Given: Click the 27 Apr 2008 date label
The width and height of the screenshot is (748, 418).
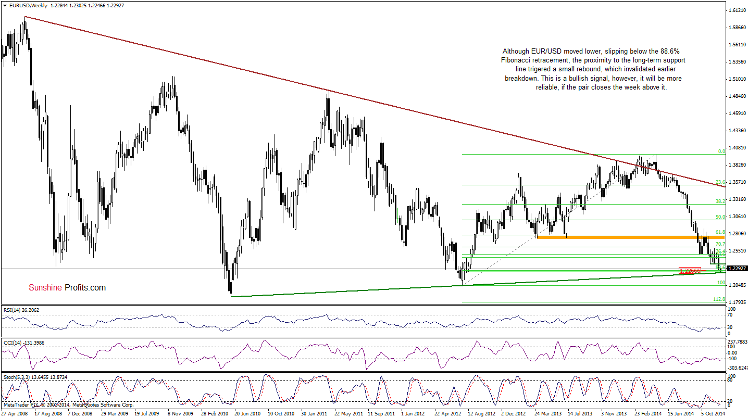Looking at the screenshot, I should (14, 413).
